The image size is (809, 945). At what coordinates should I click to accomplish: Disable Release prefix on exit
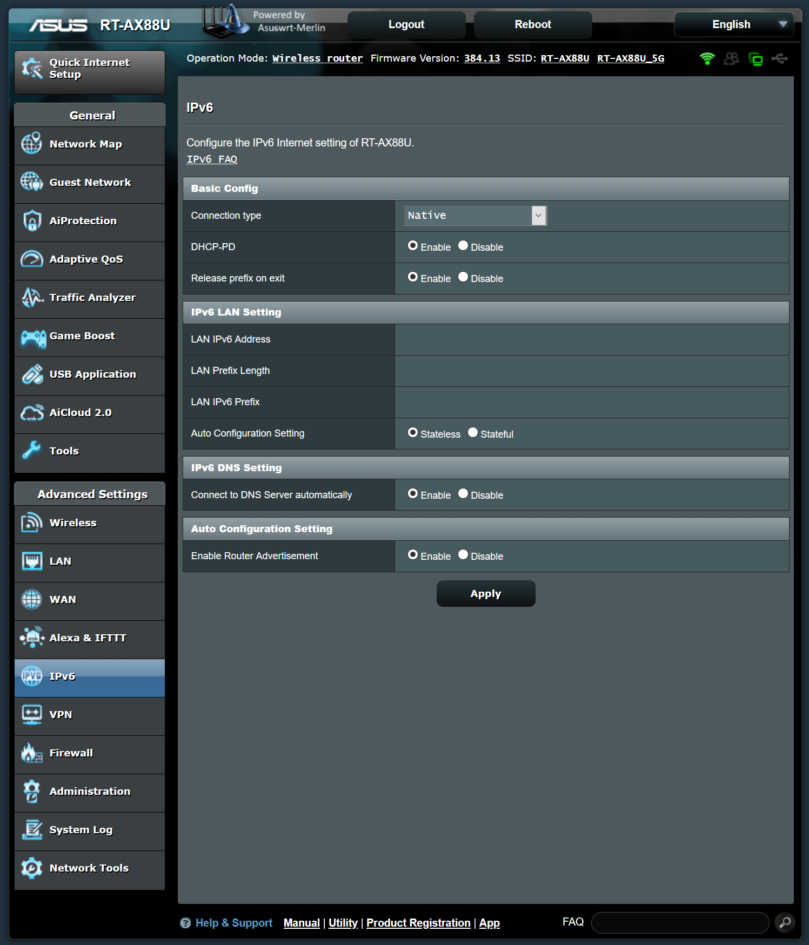(463, 277)
